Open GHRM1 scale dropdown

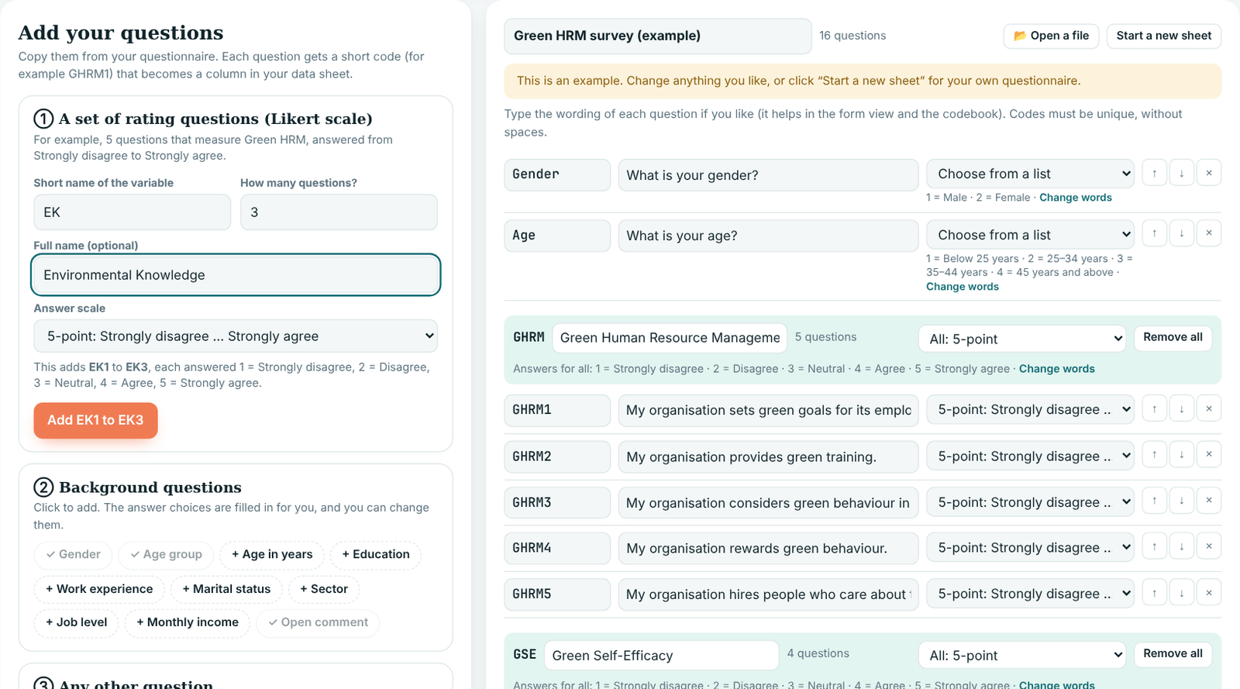(x=1030, y=409)
